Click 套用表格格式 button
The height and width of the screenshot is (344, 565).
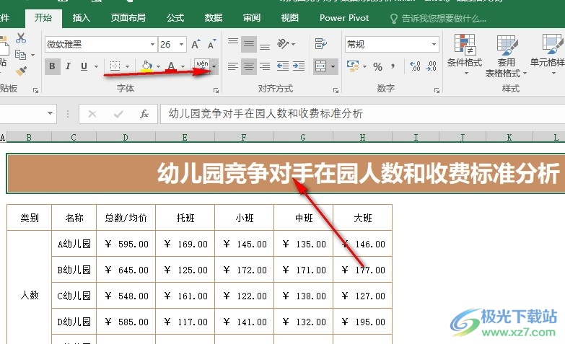[507, 55]
